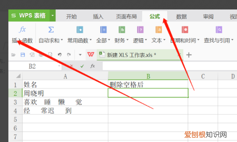Click the 日期和时间 clock icon
Image resolution: width=237 pixels, height=142 pixels.
click(185, 30)
